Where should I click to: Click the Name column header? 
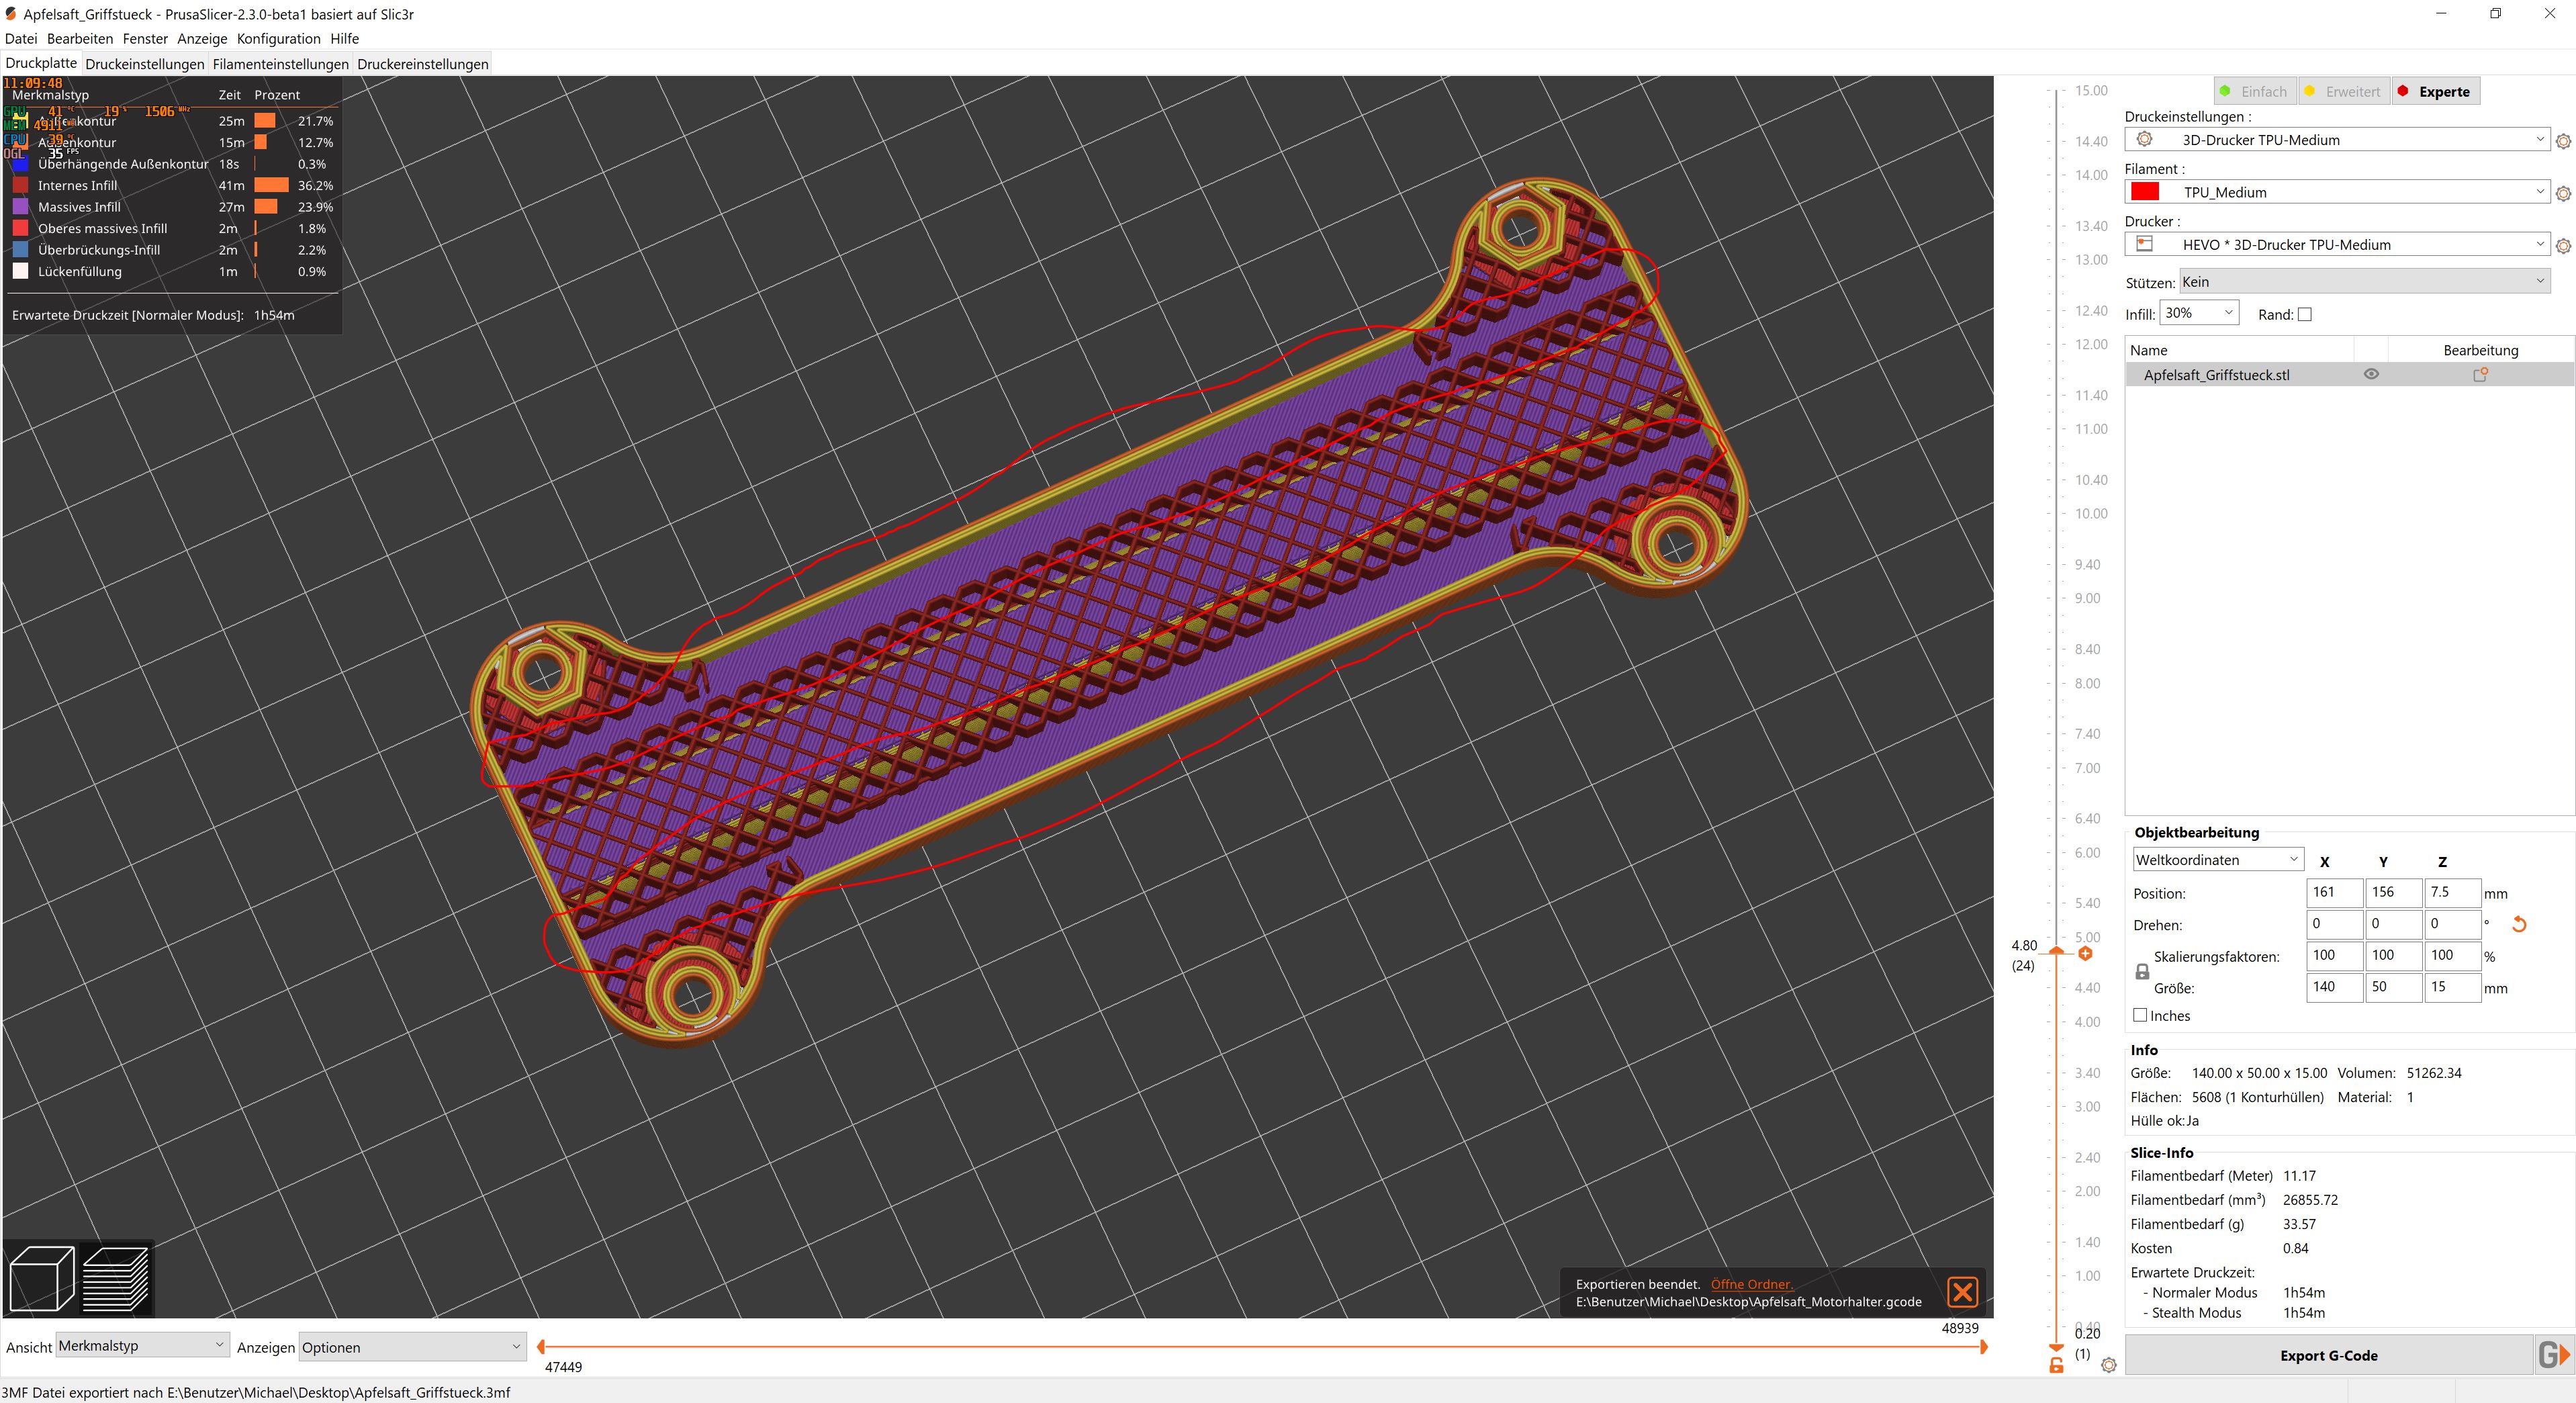pos(2239,350)
